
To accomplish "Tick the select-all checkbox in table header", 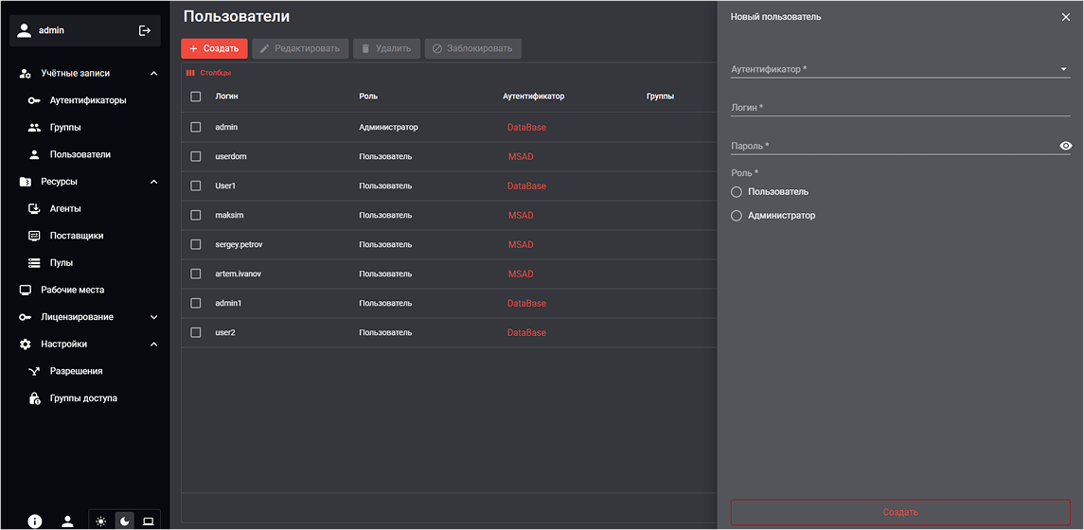I will [x=196, y=97].
